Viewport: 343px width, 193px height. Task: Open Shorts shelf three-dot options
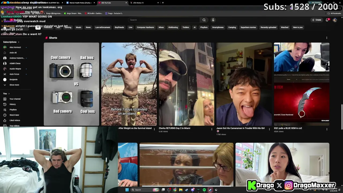327,38
